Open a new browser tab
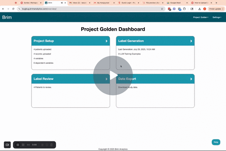 pos(216,3)
